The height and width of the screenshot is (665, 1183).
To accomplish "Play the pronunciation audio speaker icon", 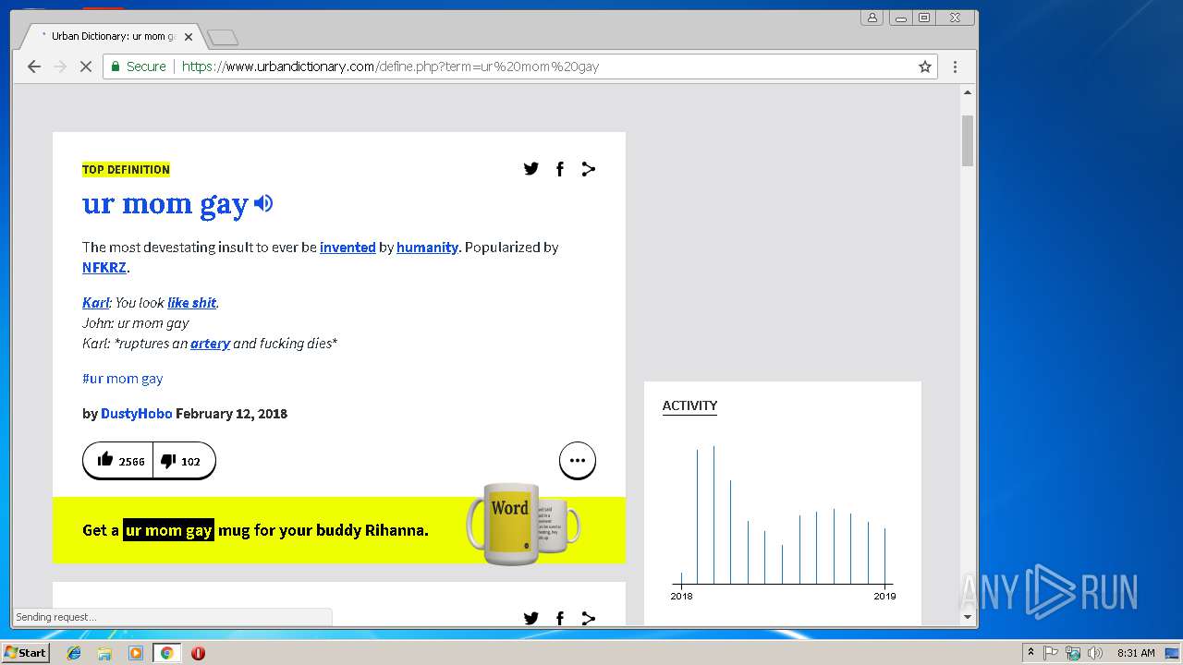I will click(x=263, y=203).
